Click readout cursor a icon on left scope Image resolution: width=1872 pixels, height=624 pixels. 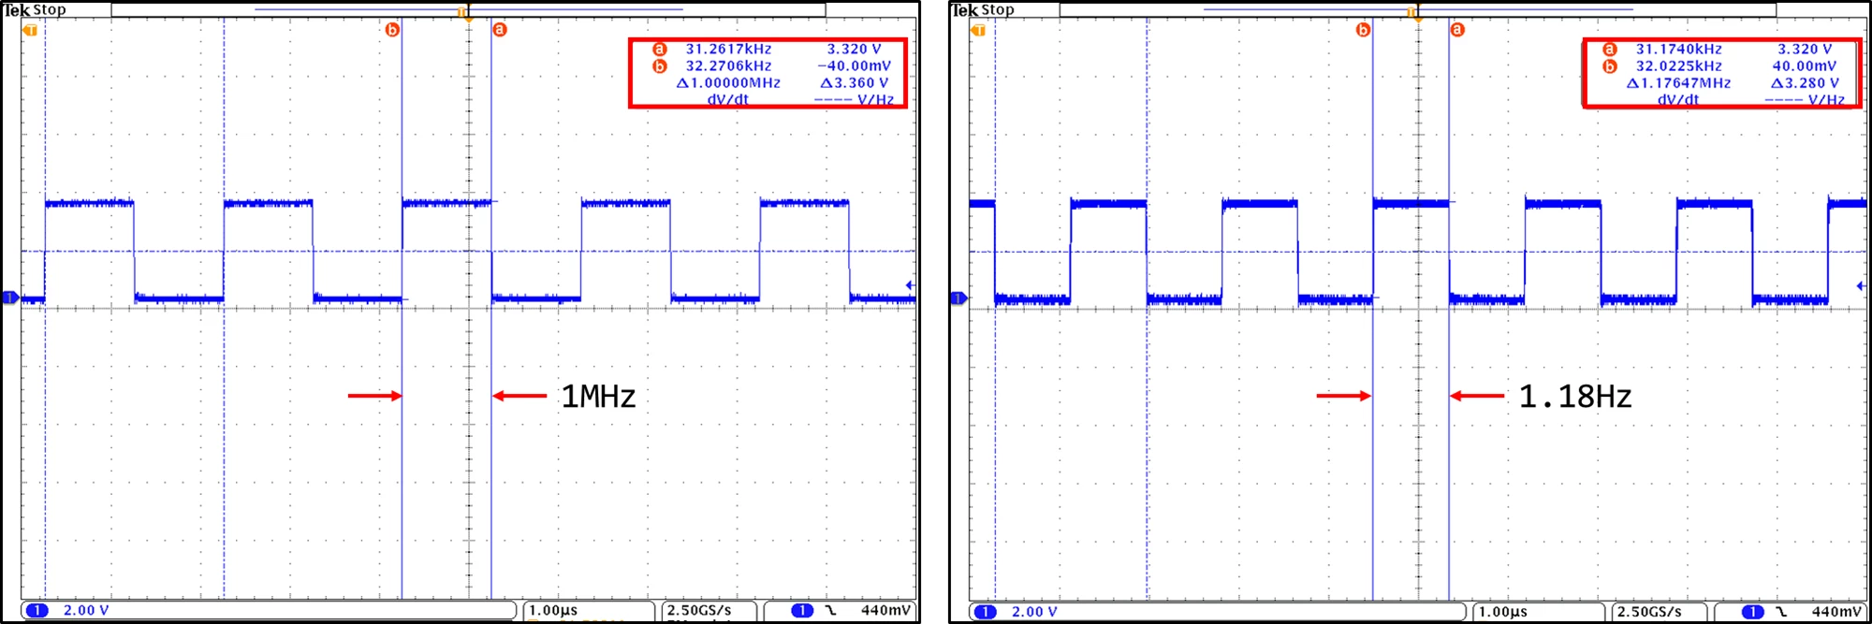(x=660, y=50)
